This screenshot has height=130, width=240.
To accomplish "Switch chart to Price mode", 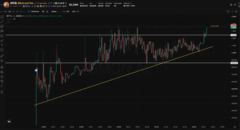I will tap(64, 12).
